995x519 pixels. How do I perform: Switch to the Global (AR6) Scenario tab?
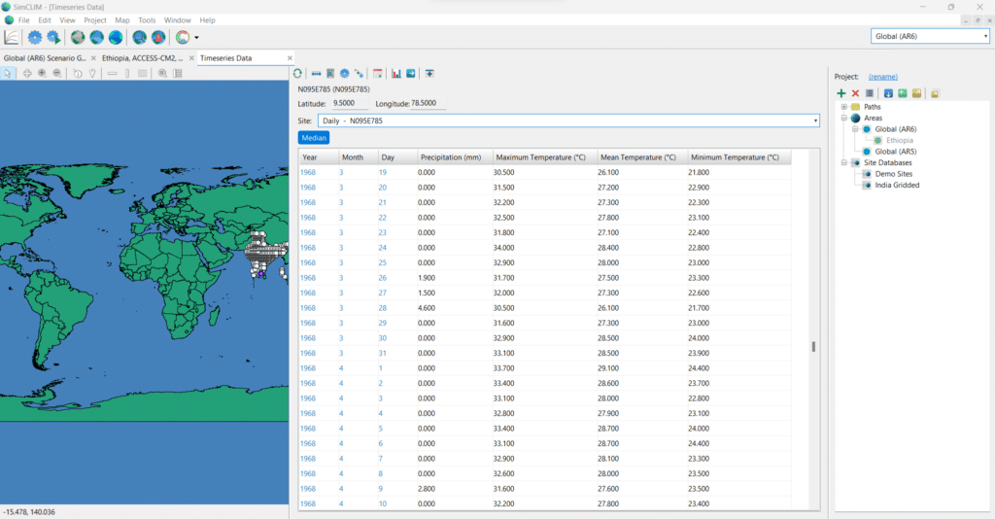(x=45, y=58)
